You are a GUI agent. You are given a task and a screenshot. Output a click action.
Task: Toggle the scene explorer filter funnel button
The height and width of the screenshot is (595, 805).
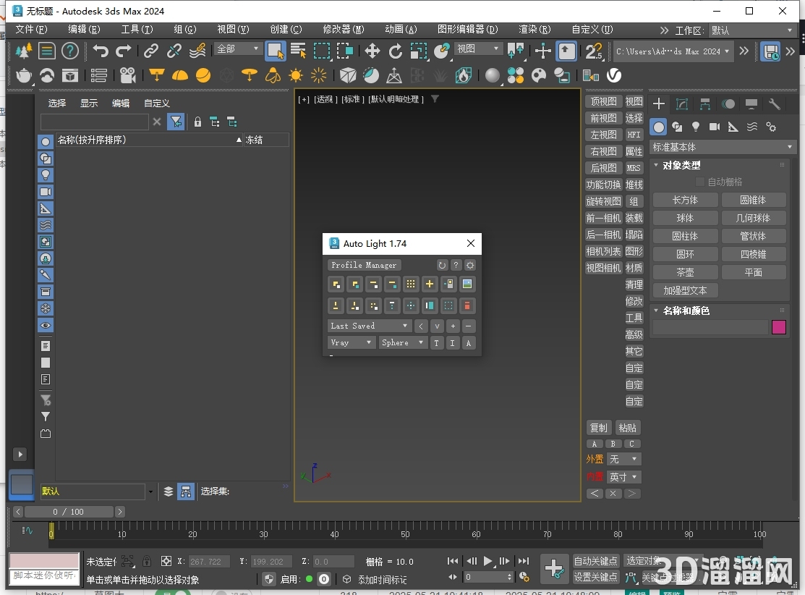176,122
